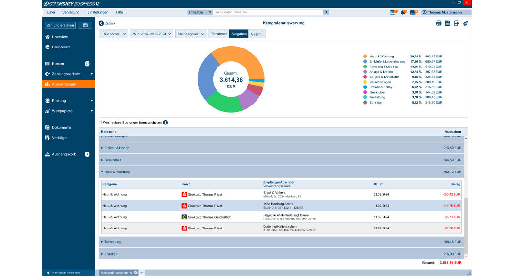This screenshot has width=514, height=276.
Task: Click the info icon beside Wertneutrale Buchungen
Action: click(165, 123)
